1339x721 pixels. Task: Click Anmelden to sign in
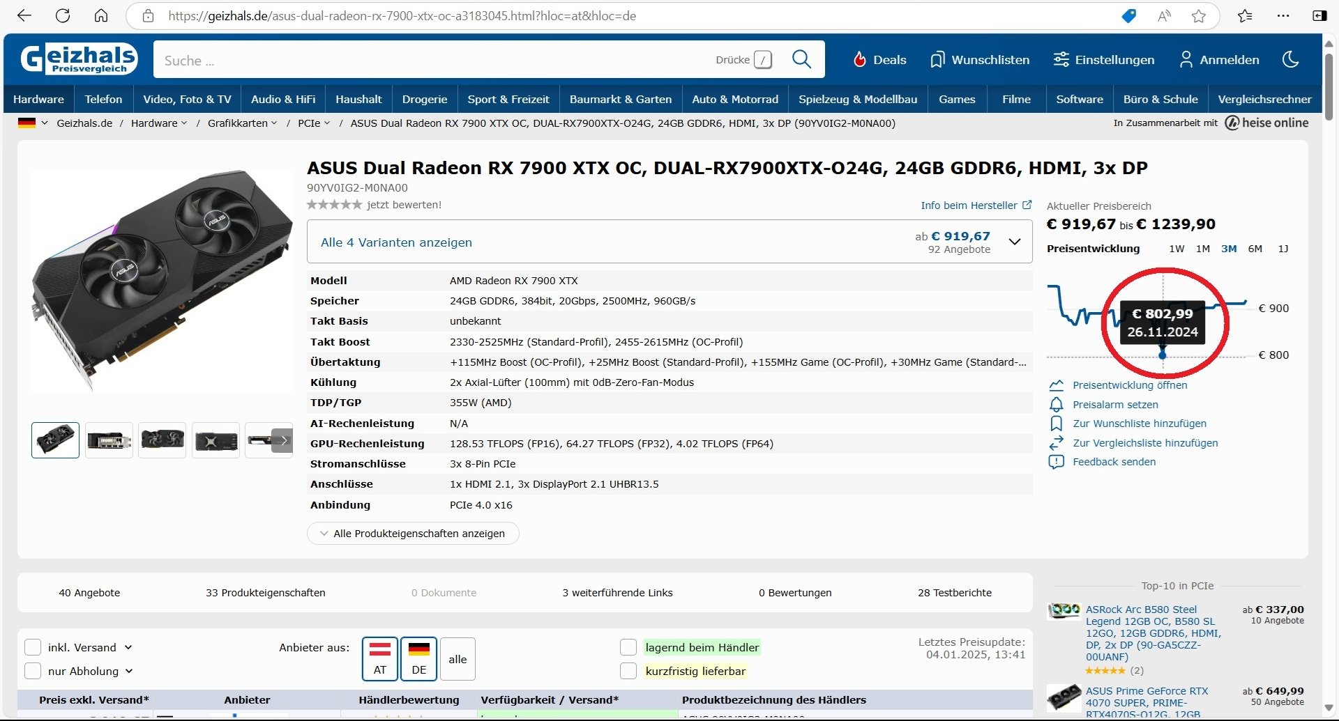pos(1219,60)
